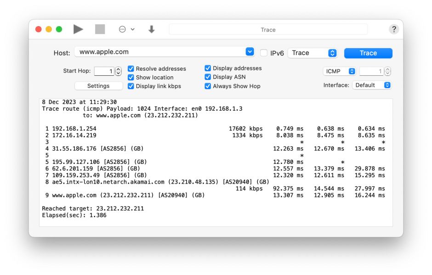The image size is (432, 275).
Task: Toggle the Resolve addresses checkbox
Action: [x=131, y=69]
